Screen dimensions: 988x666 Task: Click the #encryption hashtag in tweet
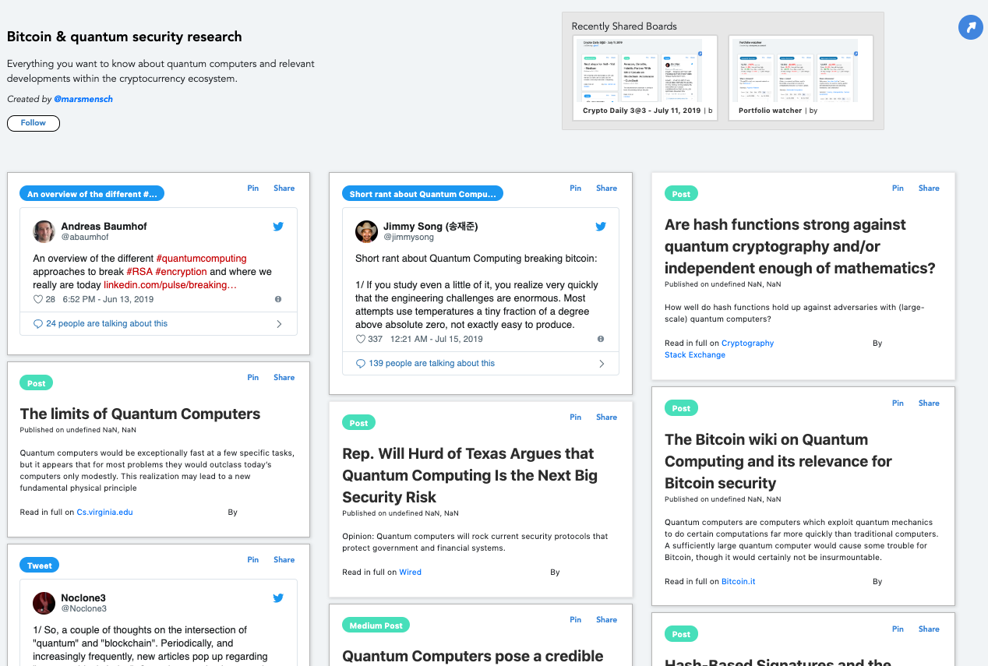(x=182, y=272)
